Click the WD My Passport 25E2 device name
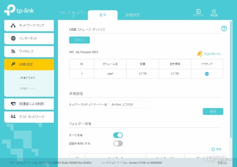The image size is (237, 167). coord(84,52)
